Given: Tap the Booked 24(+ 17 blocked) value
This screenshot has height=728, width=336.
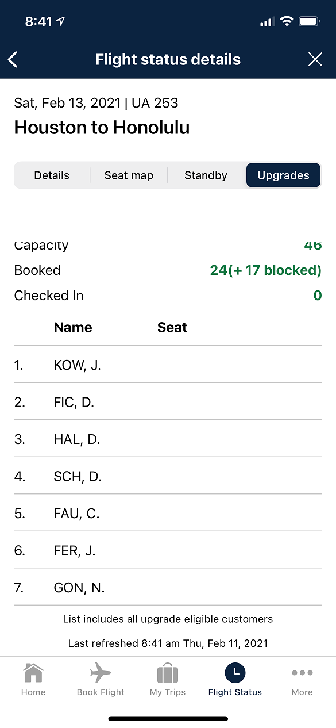Looking at the screenshot, I should coord(266,270).
